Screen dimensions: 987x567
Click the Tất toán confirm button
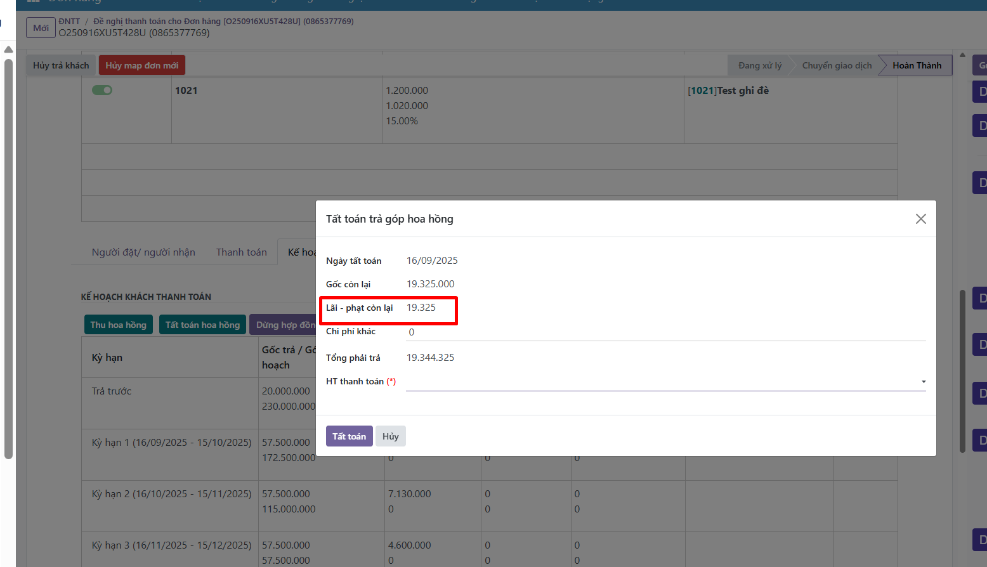tap(349, 436)
